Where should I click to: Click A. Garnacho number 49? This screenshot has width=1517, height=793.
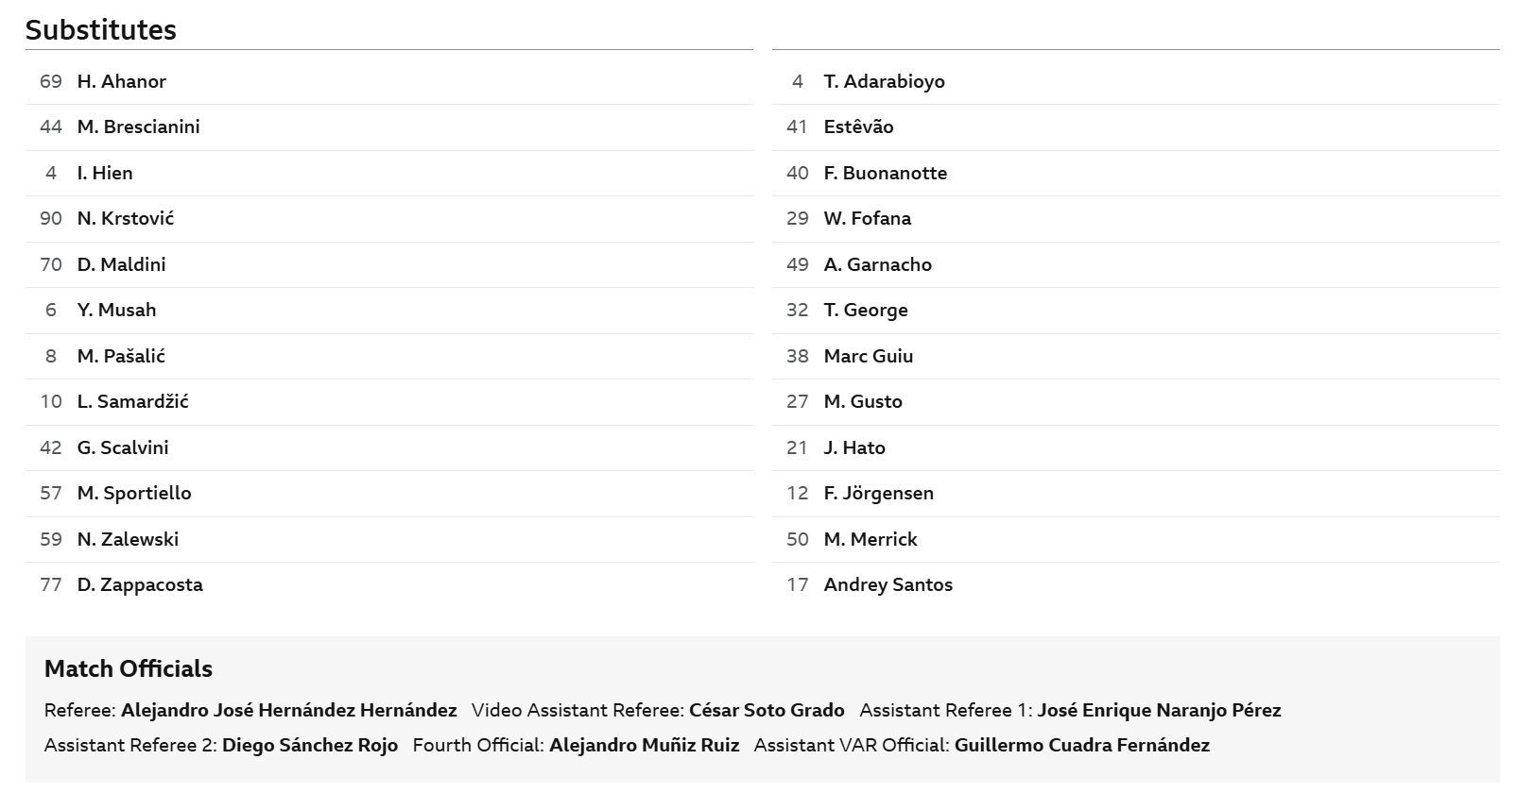click(798, 264)
